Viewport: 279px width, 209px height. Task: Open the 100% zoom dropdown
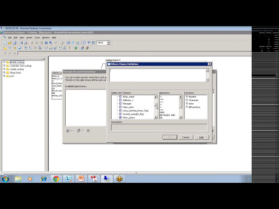click(x=109, y=43)
